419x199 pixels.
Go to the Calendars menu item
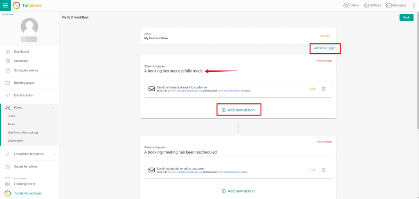click(x=21, y=61)
